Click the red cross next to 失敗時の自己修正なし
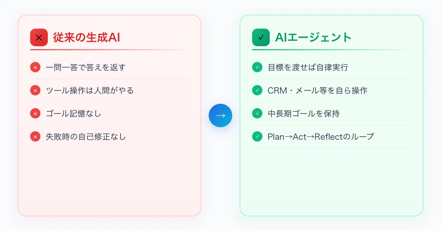The image size is (441, 231). 35,137
